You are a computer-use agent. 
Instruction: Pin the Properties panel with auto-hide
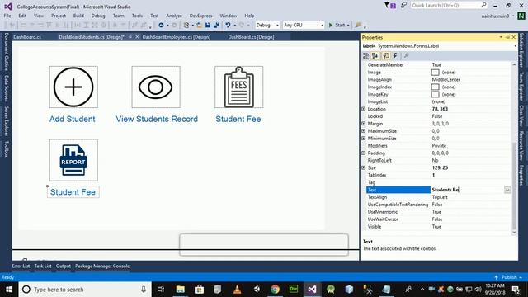point(507,37)
